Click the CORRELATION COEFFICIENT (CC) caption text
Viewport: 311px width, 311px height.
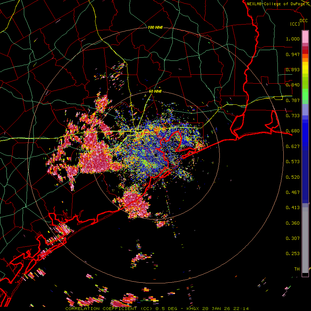click(109, 309)
